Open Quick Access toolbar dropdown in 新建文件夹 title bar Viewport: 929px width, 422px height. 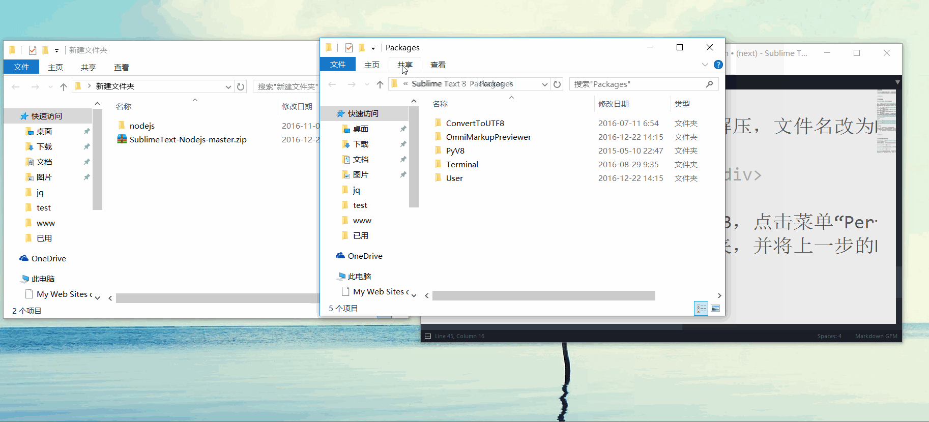(x=56, y=51)
